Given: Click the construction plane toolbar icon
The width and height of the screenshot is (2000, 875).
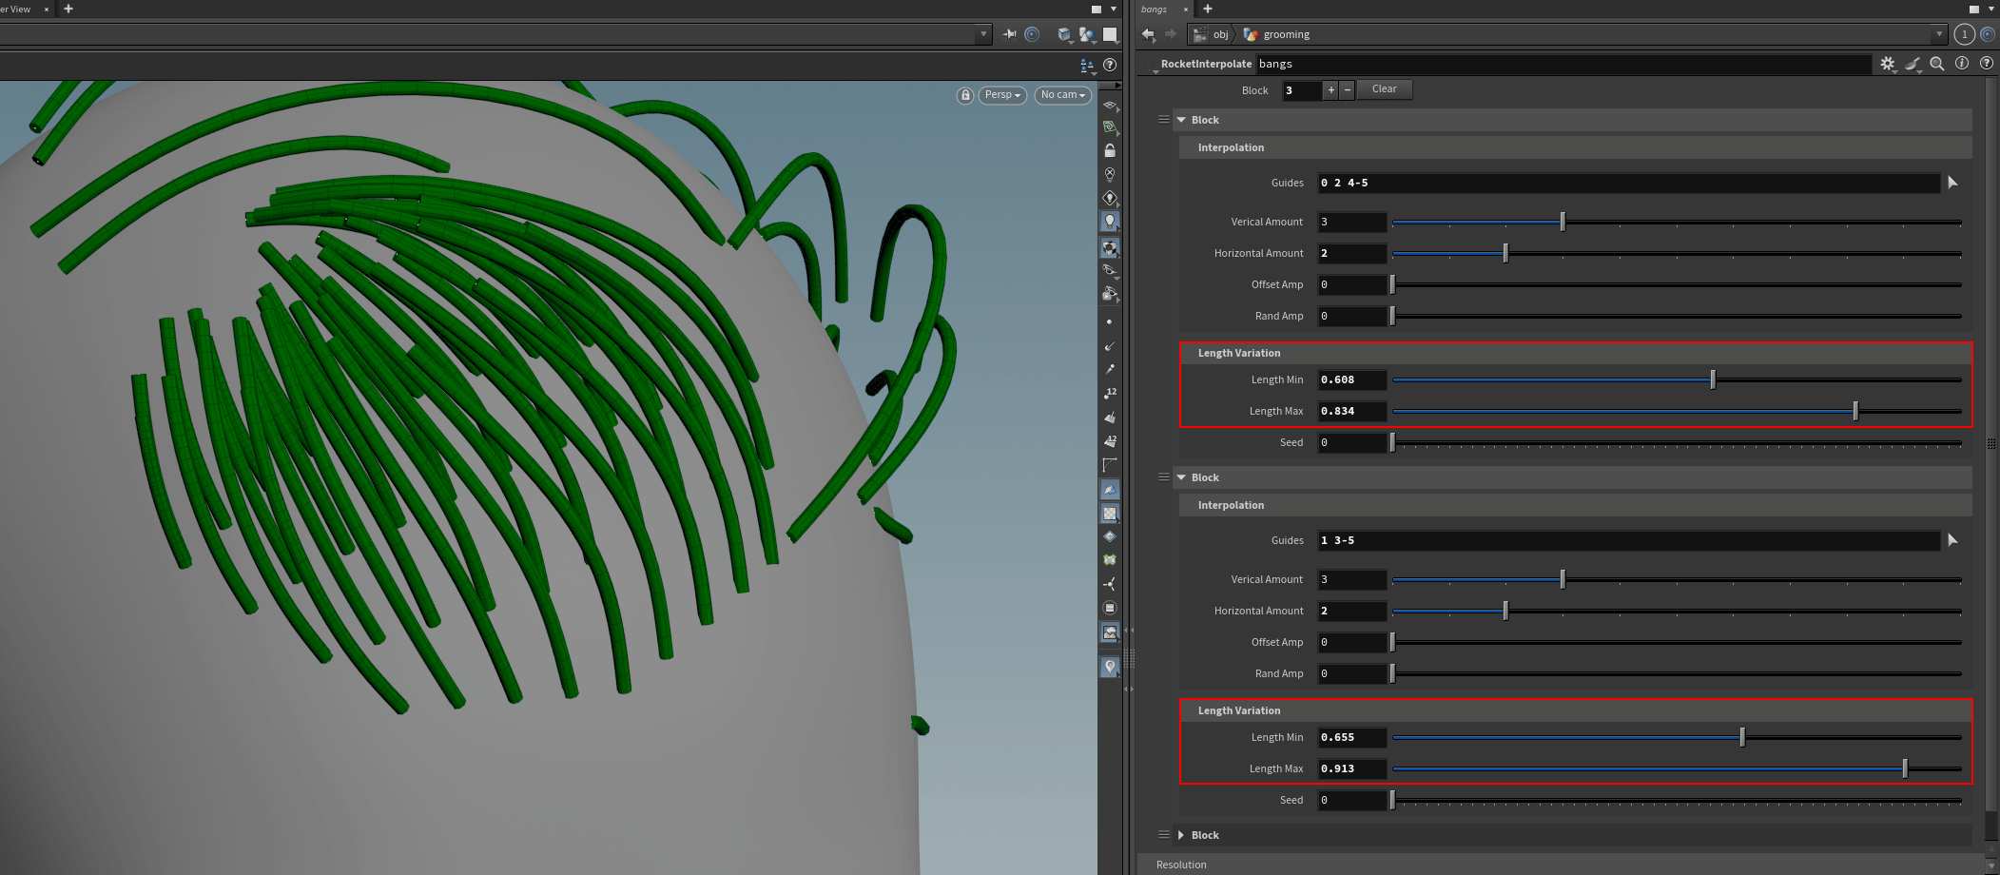Looking at the screenshot, I should pos(1109,105).
